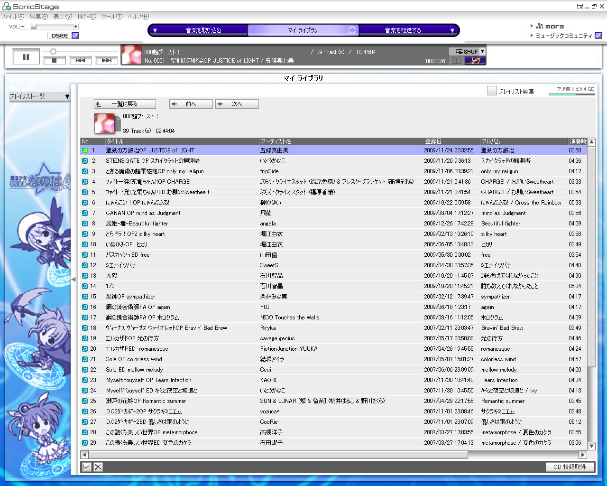Click the visualizer icon beside SHUF
Viewport: 607px width, 486px height.
475,60
